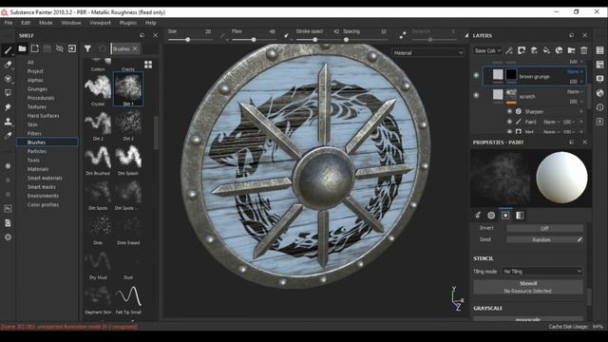Select the Grunges shelf category
Screen dimensions: 608x342
coord(37,88)
